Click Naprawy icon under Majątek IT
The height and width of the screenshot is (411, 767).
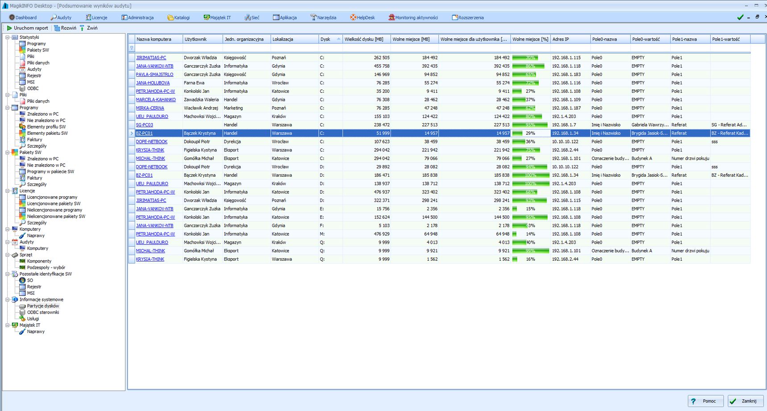[22, 332]
